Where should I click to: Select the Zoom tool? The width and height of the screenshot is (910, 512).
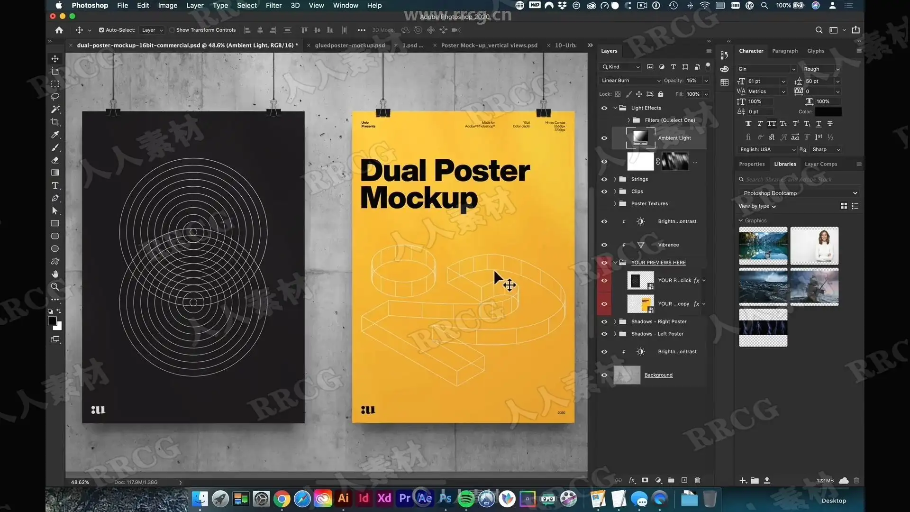coord(55,287)
